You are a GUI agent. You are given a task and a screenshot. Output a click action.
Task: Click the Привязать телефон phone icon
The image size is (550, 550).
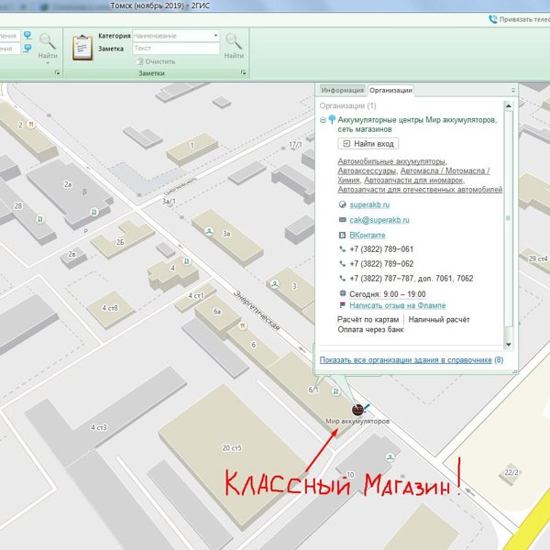point(493,19)
